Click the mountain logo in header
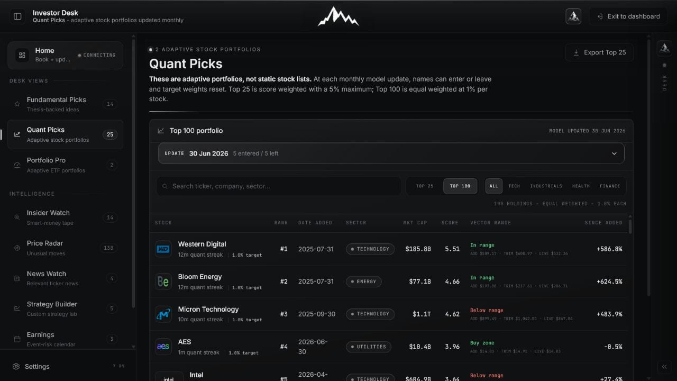The image size is (677, 381). [338, 16]
